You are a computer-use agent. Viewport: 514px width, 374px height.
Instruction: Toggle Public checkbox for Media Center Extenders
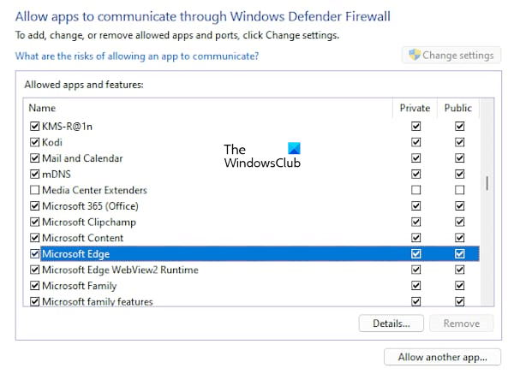click(x=459, y=190)
